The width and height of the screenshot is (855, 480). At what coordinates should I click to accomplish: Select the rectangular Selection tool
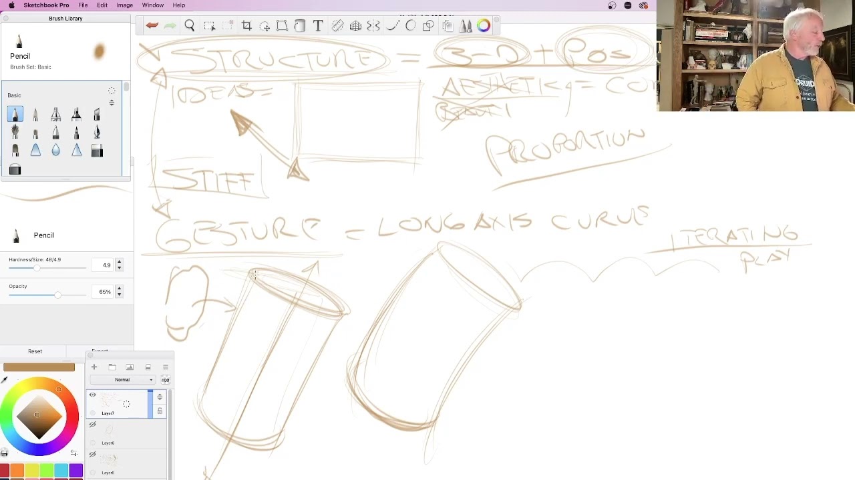point(210,26)
